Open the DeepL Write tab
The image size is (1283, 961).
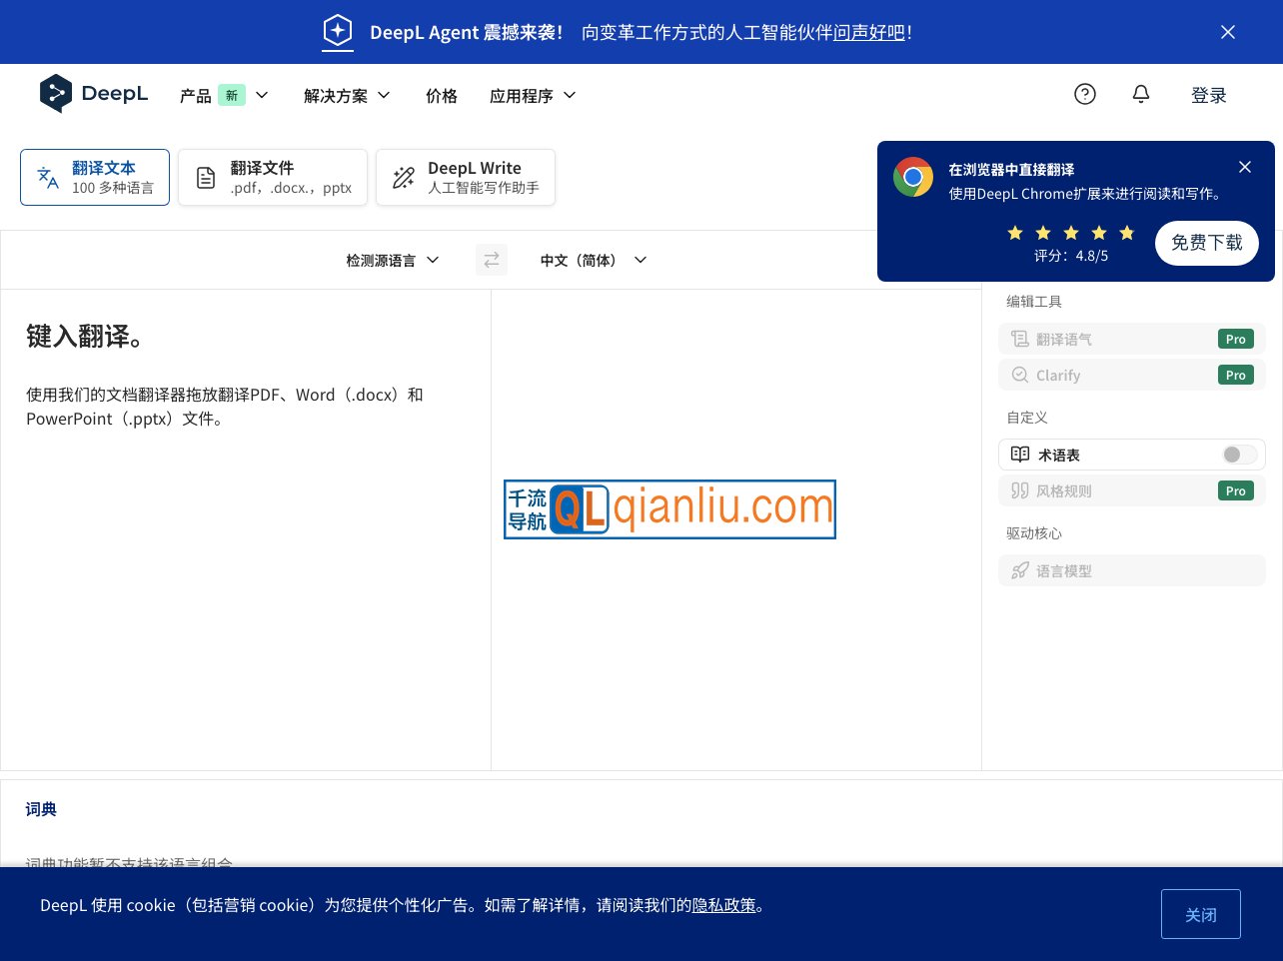point(465,178)
